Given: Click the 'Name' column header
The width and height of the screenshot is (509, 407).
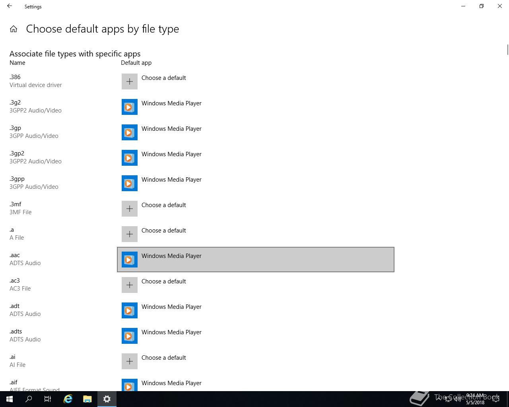Looking at the screenshot, I should coord(17,63).
